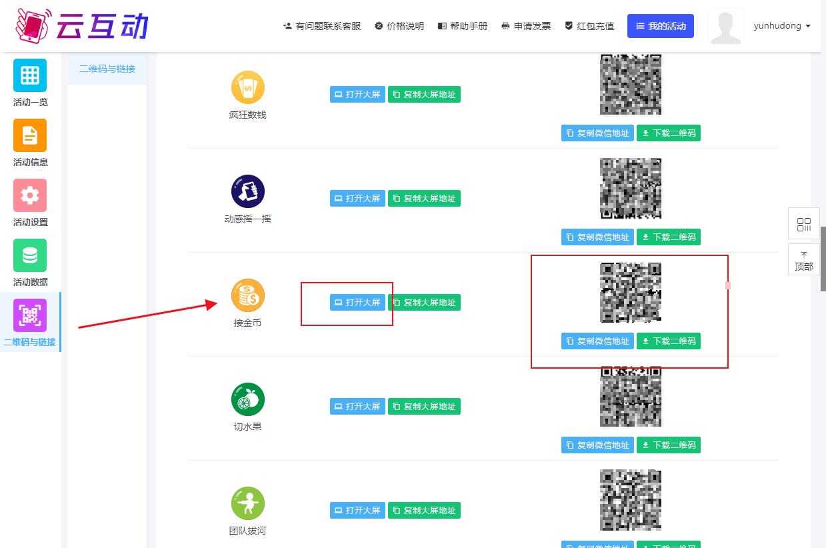The height and width of the screenshot is (548, 826).
Task: Go back to top with 顶部 button
Action: (804, 260)
